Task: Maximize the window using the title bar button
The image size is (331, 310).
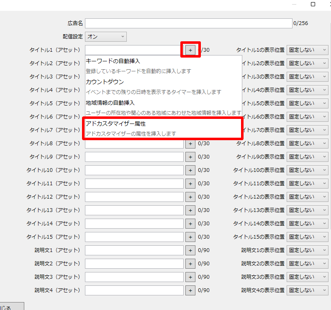Action: pyautogui.click(x=313, y=4)
